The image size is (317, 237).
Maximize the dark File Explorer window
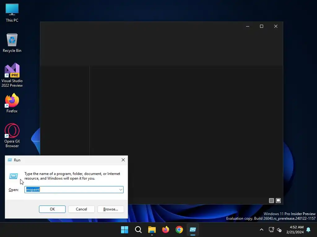tap(262, 27)
